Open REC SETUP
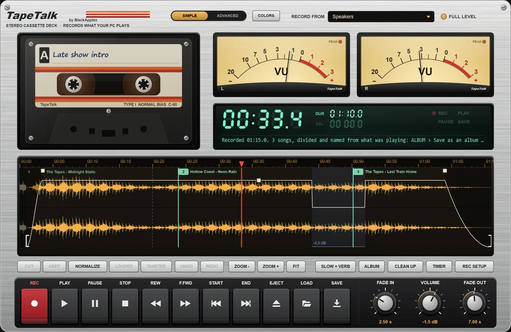The height and width of the screenshot is (332, 511). pos(474,266)
